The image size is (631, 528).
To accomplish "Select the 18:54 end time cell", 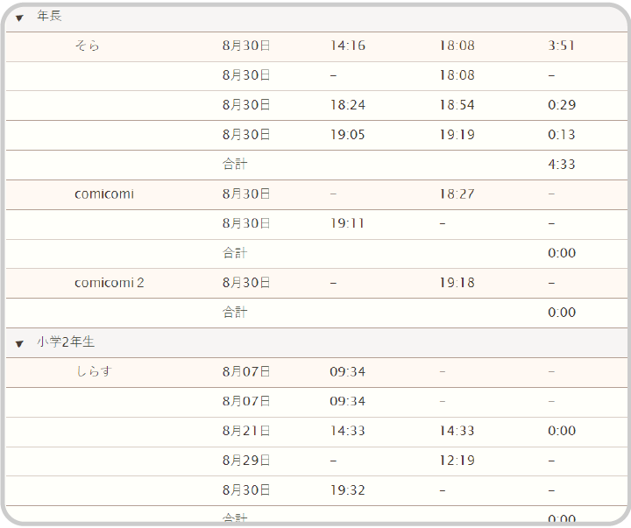I will [457, 105].
